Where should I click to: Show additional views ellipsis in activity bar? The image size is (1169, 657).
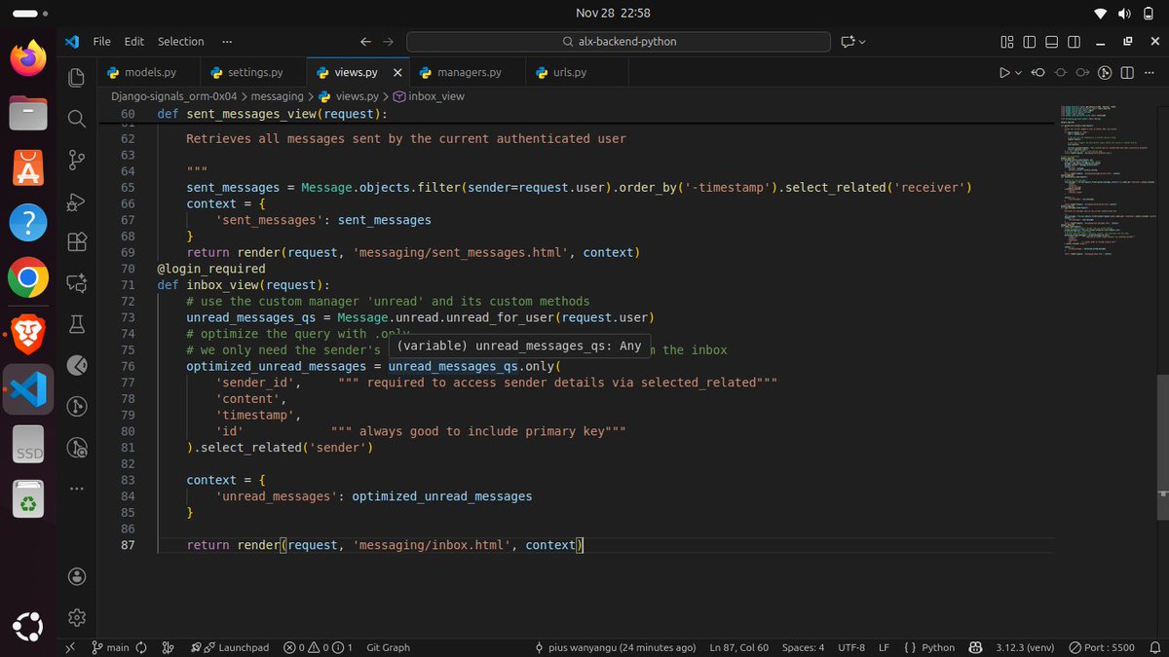click(77, 488)
